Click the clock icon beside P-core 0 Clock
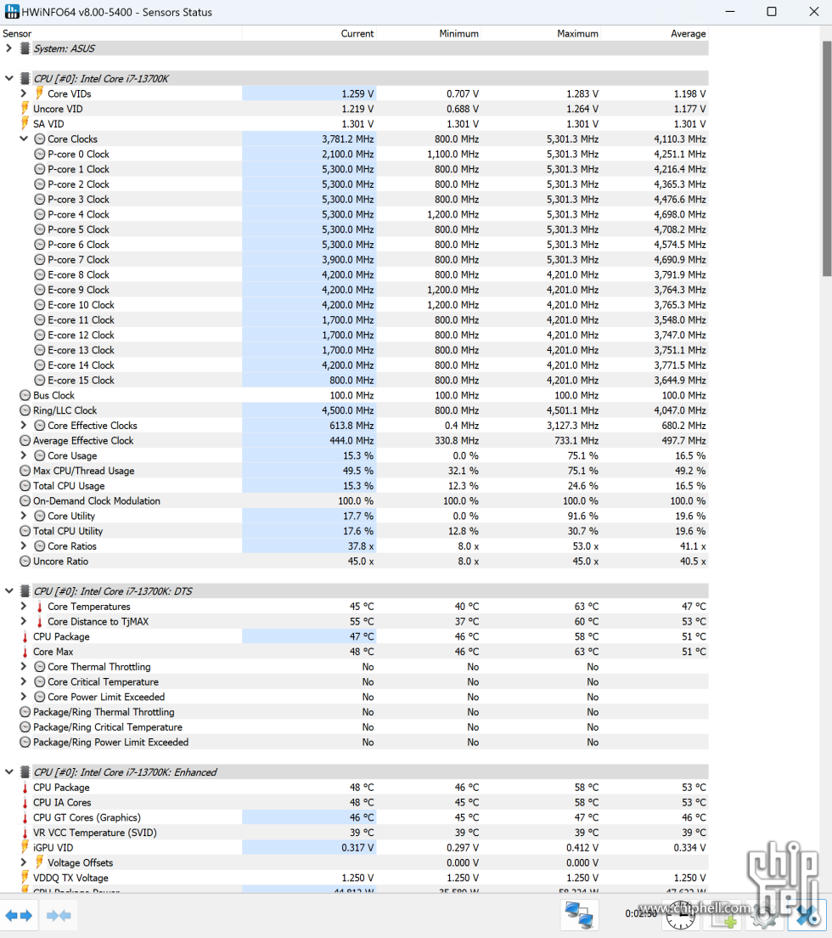Screen dimensions: 832x938 coord(39,154)
